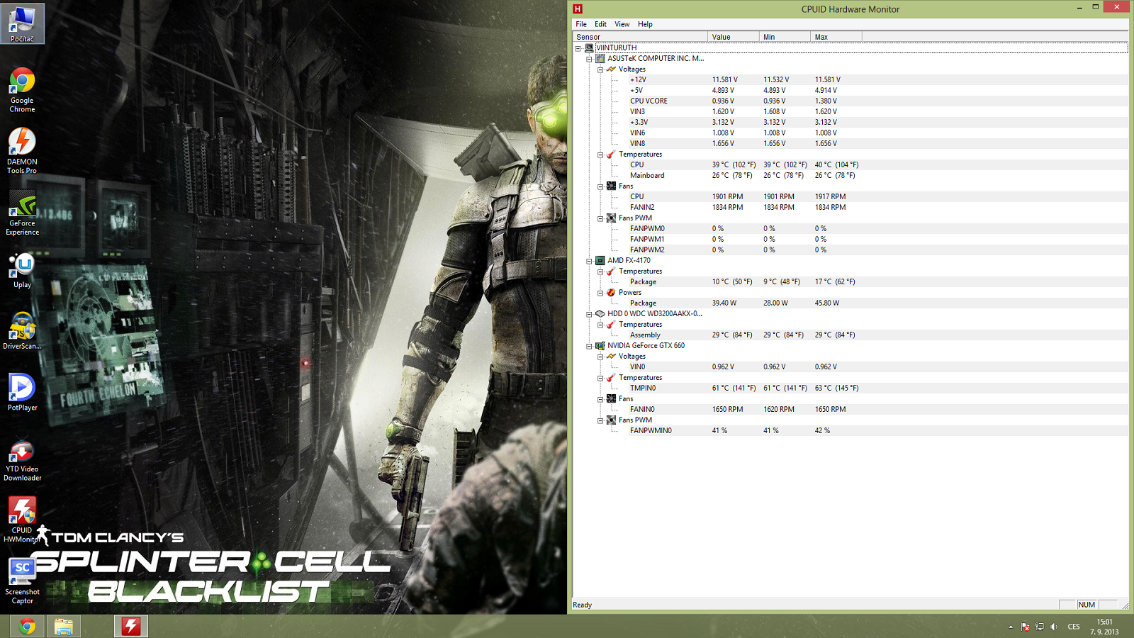Open YTD Video Downloader shortcut

[22, 461]
